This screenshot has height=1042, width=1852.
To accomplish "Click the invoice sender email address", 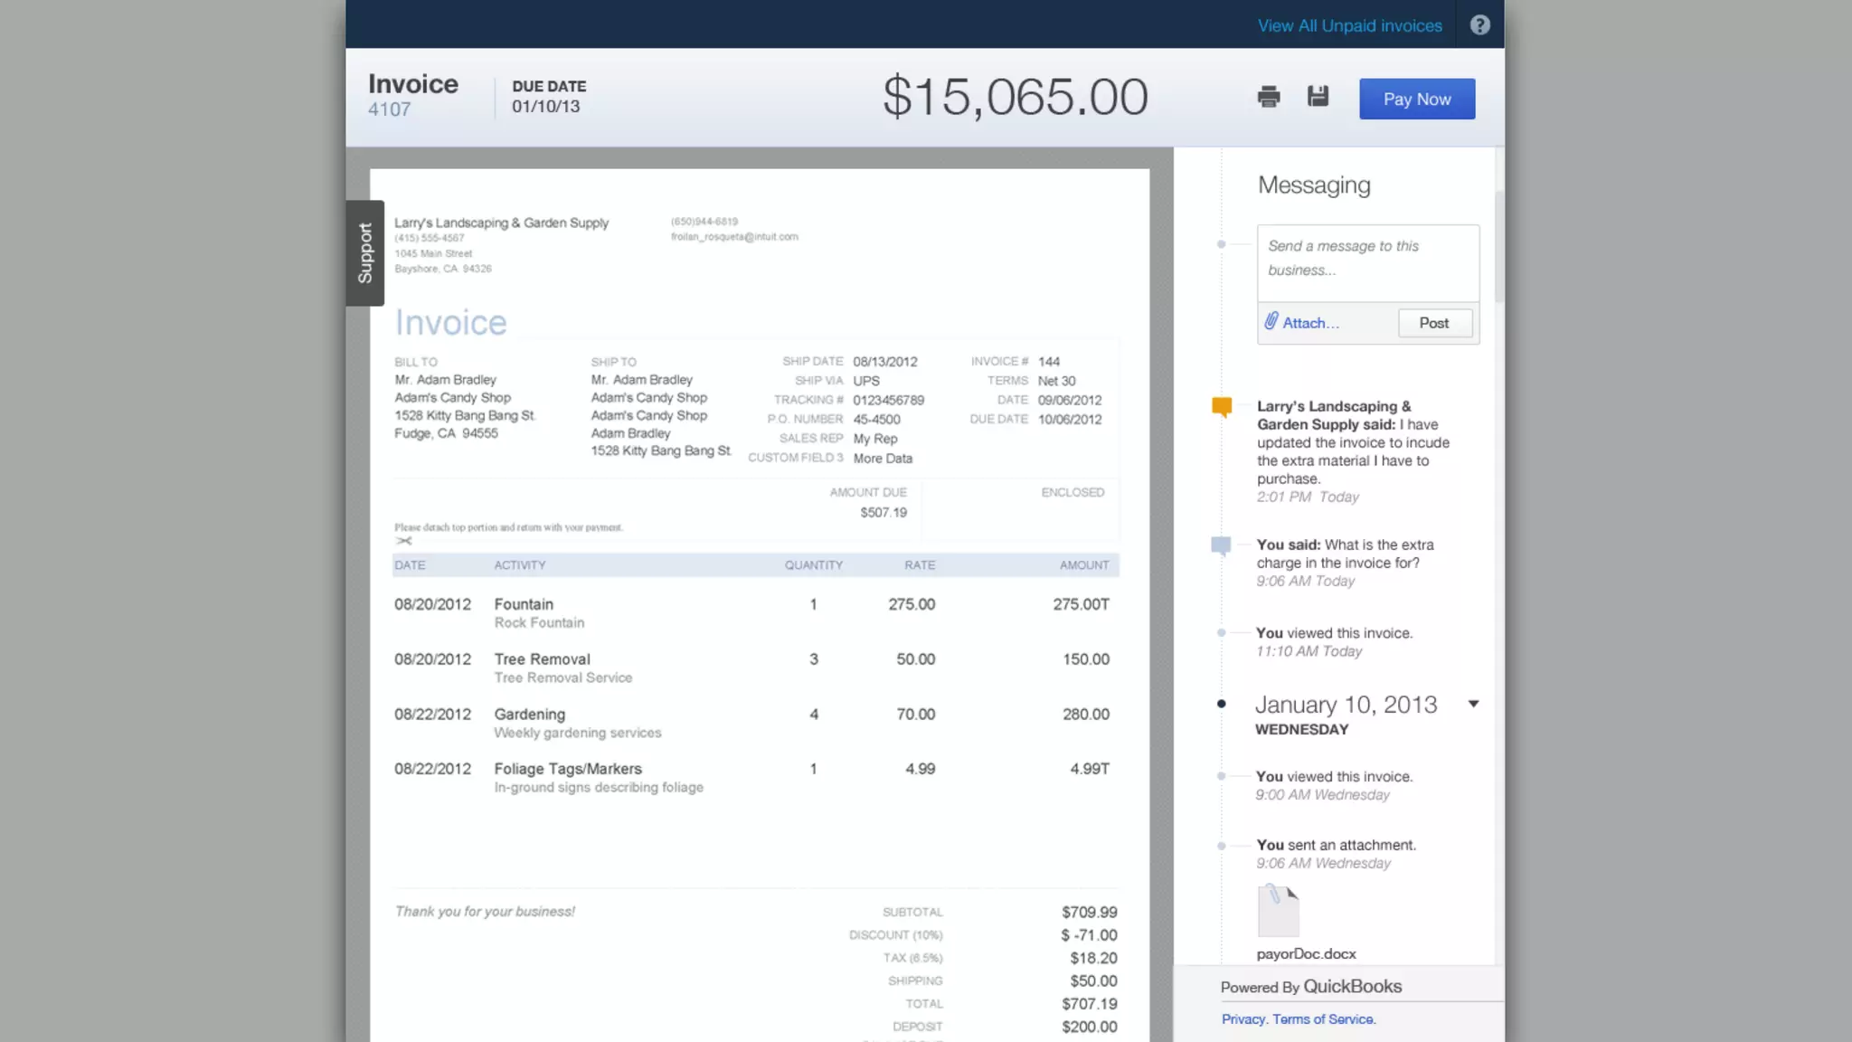I will pyautogui.click(x=733, y=237).
